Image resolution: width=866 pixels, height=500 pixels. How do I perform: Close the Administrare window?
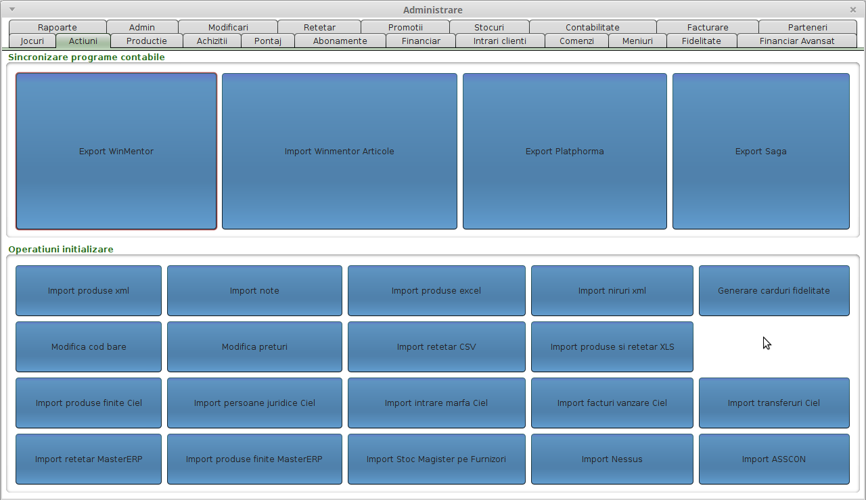(x=853, y=9)
